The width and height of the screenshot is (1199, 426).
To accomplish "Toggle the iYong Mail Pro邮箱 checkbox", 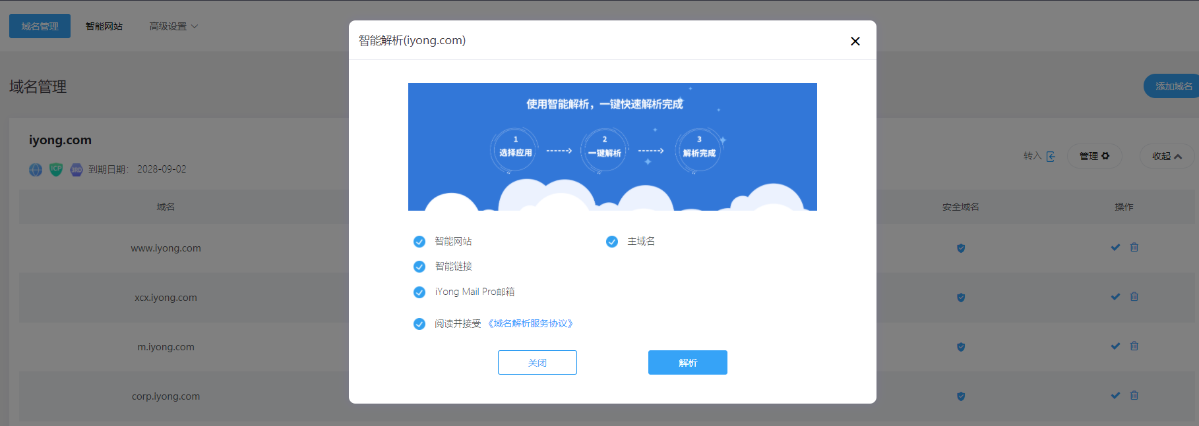I will click(419, 292).
